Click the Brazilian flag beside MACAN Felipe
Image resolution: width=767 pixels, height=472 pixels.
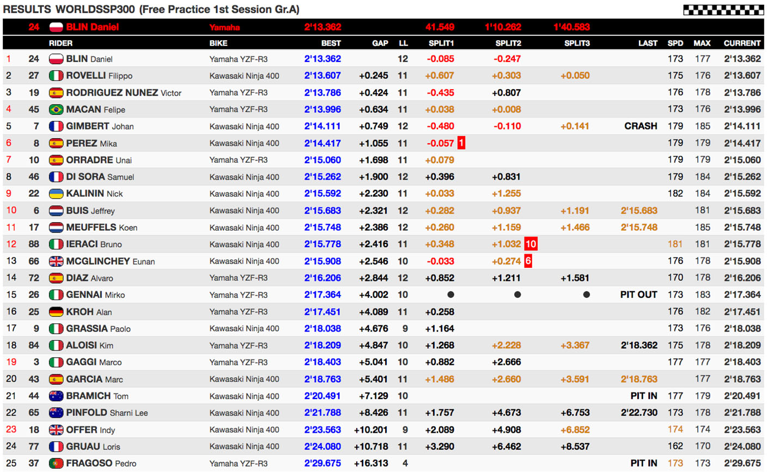pos(56,109)
